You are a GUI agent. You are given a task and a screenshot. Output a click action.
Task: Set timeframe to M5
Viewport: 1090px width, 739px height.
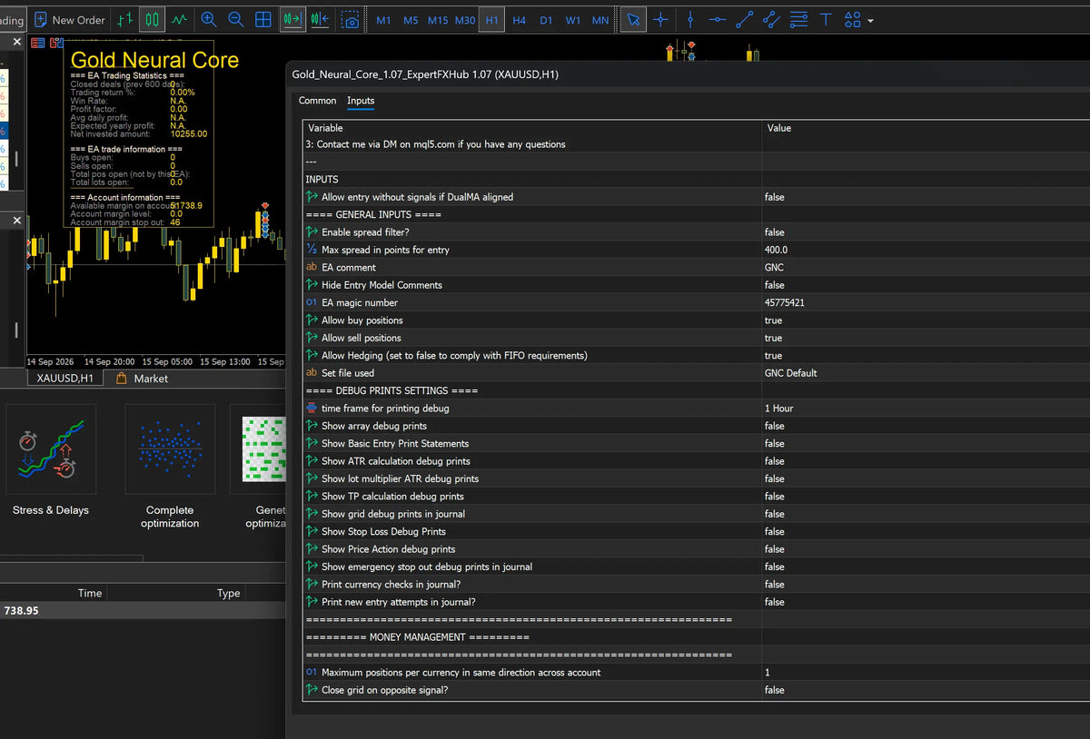click(x=411, y=20)
